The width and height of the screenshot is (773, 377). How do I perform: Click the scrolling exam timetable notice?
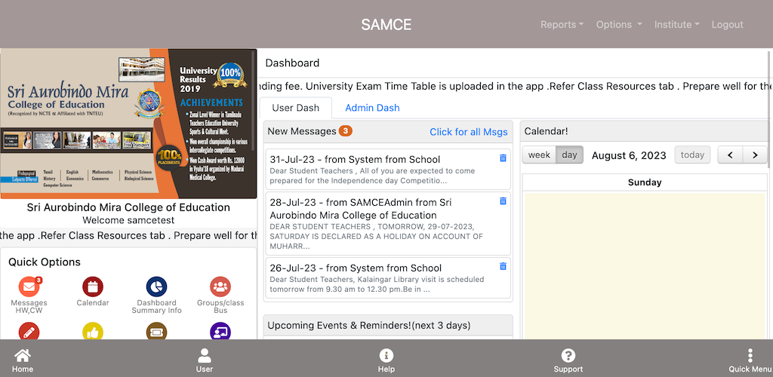[x=515, y=87]
